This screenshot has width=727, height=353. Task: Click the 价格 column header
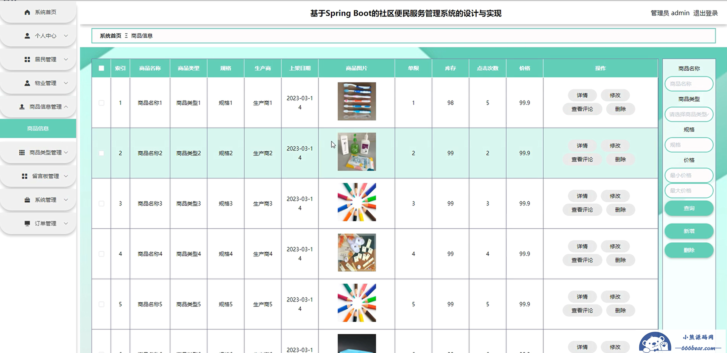coord(525,68)
